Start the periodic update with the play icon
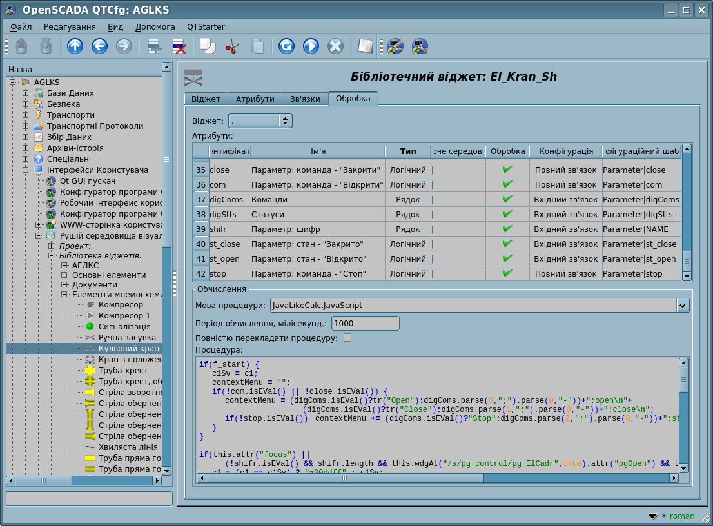The height and width of the screenshot is (526, 713). 311,46
